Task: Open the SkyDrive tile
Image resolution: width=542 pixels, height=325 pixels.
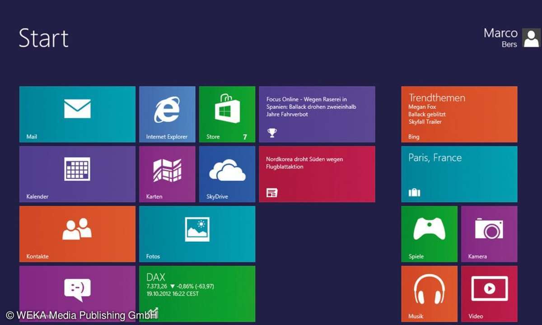Action: click(227, 174)
